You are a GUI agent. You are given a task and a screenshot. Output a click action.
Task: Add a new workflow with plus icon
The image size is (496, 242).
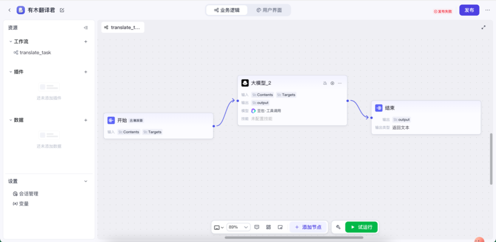tap(86, 41)
